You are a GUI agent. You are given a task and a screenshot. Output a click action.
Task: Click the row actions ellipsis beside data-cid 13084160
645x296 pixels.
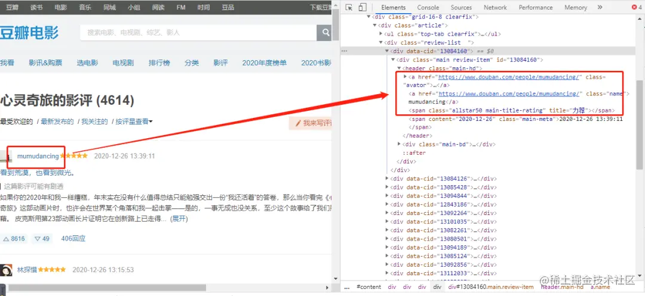(345, 51)
